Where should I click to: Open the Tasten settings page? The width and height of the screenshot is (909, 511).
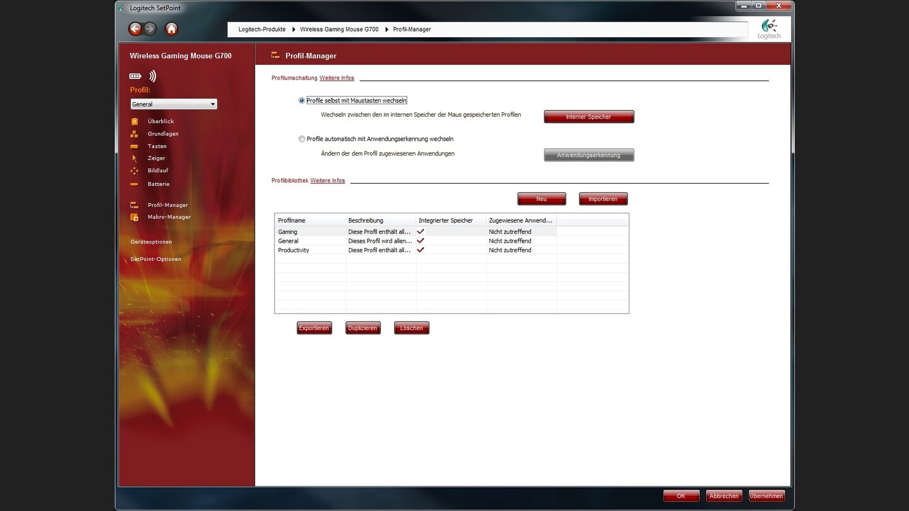click(x=157, y=146)
